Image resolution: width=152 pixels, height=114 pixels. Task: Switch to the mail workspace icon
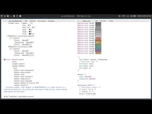tap(20, 16)
